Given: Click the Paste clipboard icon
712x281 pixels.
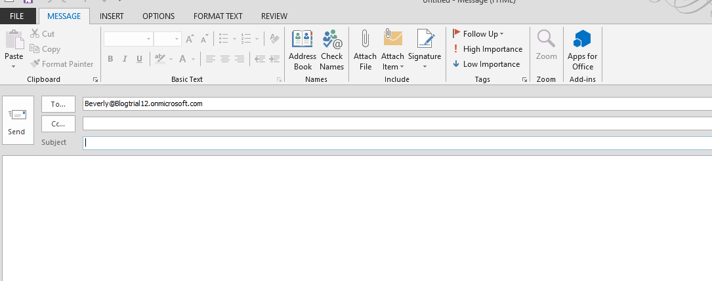Looking at the screenshot, I should coord(14,39).
